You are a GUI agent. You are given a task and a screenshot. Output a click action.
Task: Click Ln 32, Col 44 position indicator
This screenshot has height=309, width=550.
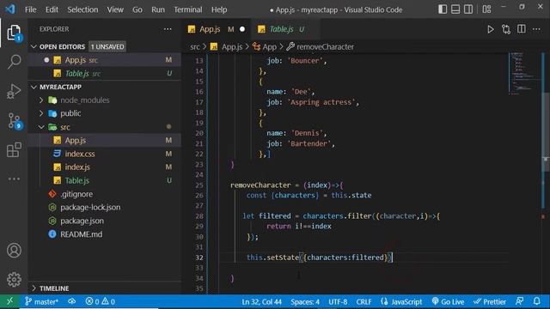[x=261, y=301]
